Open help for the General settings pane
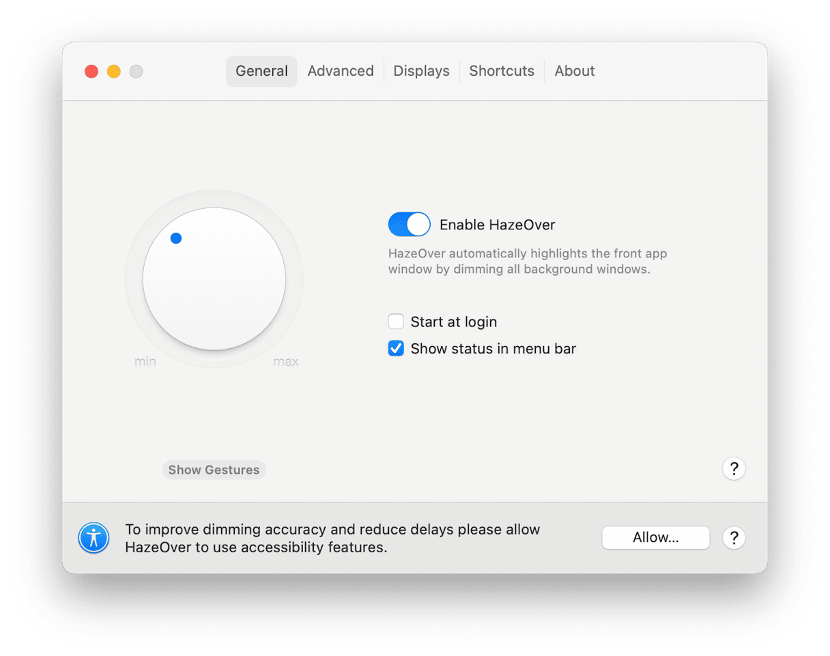The height and width of the screenshot is (656, 830). coord(734,469)
